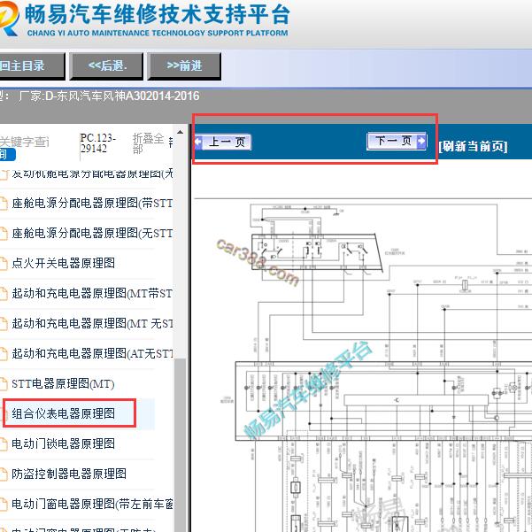Click document icon beside 起动和充电电器原理图(MT 无STT)
The width and height of the screenshot is (532, 532).
coord(4,324)
